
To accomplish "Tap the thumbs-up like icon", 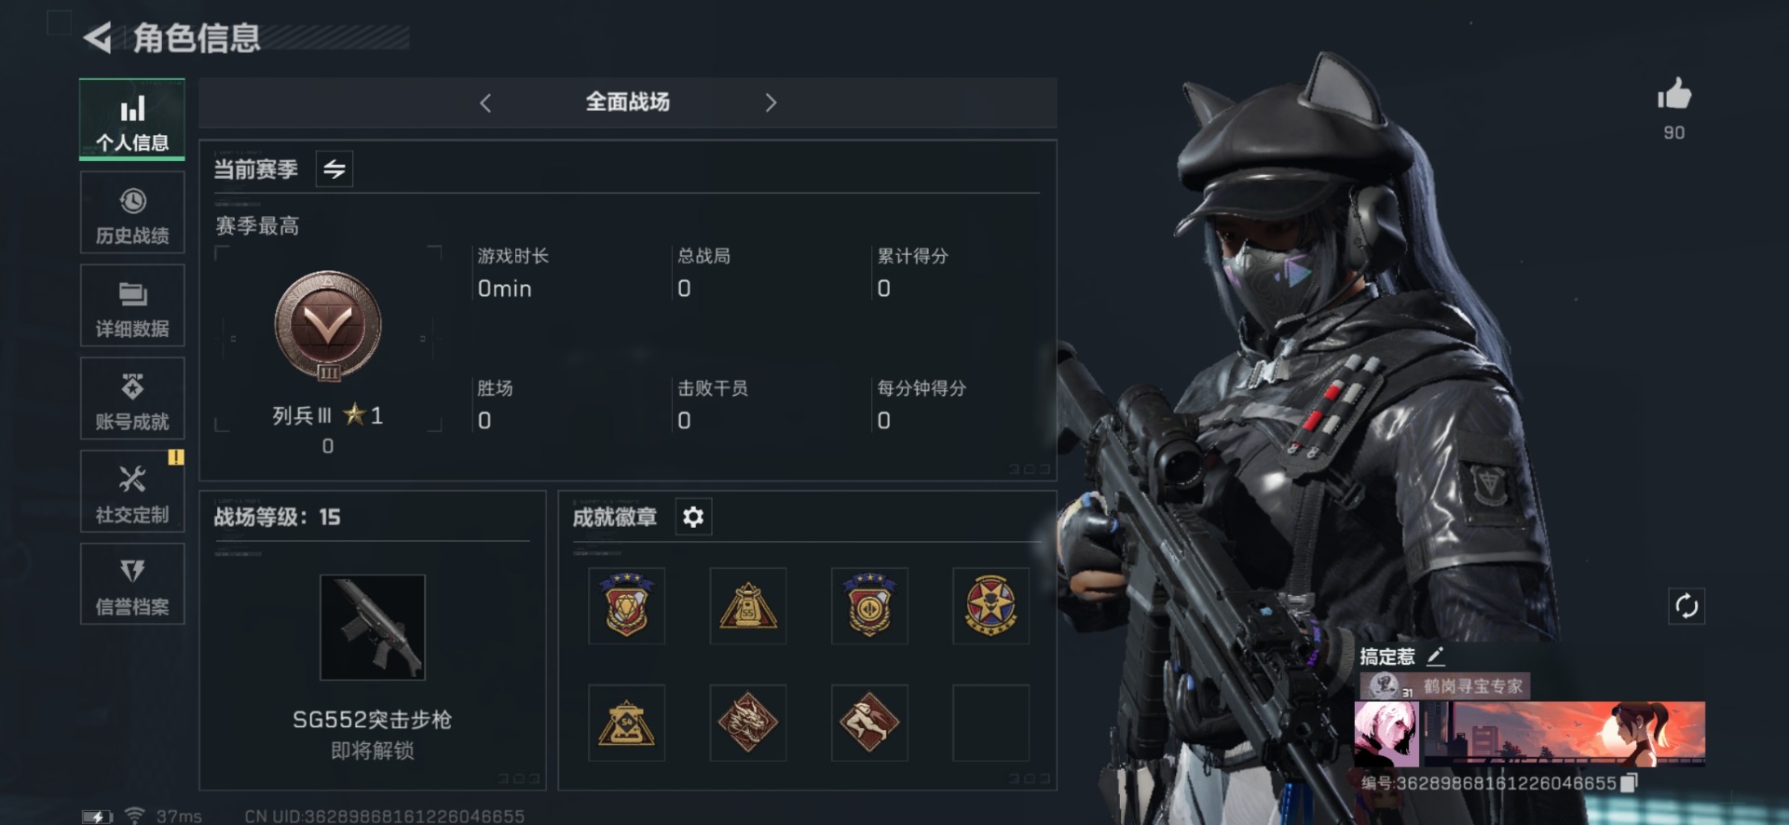I will pos(1673,94).
